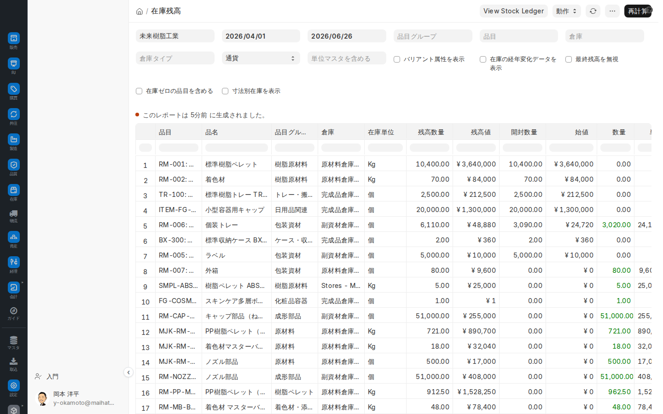The image size is (663, 414).
Task: Tick 在庫ゼロの品目を含める checkbox
Action: click(x=139, y=91)
